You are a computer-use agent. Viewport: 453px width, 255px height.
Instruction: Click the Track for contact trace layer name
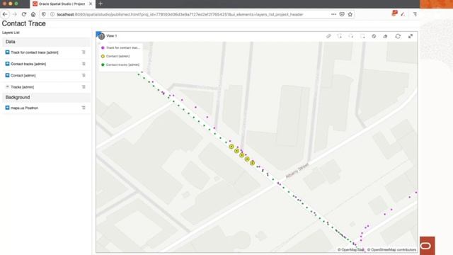(35, 52)
